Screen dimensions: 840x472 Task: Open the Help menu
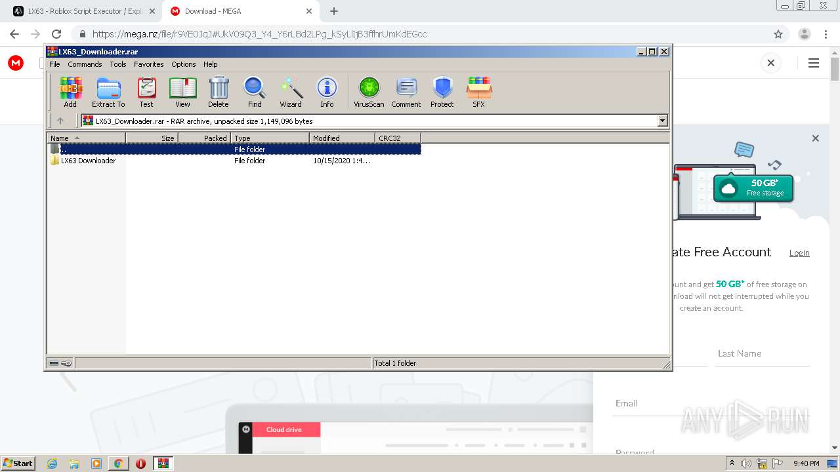pyautogui.click(x=210, y=64)
